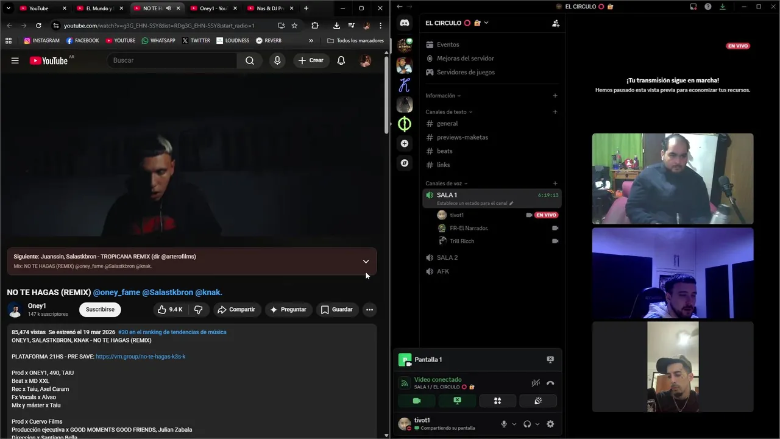The height and width of the screenshot is (439, 780).
Task: Click the Guardar button
Action: coord(336,310)
